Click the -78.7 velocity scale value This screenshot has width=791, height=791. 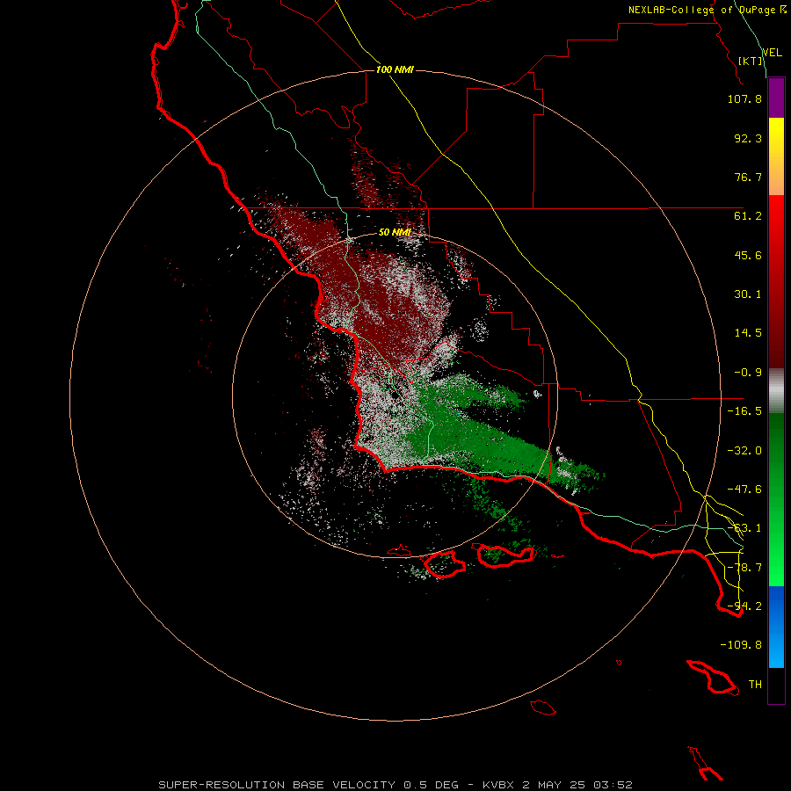tap(744, 568)
